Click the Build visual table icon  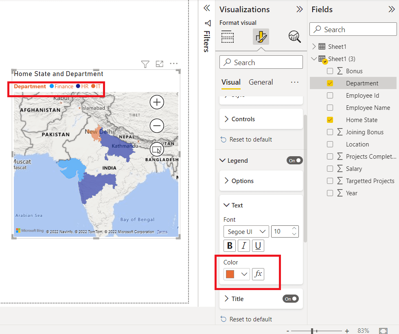[x=227, y=36]
